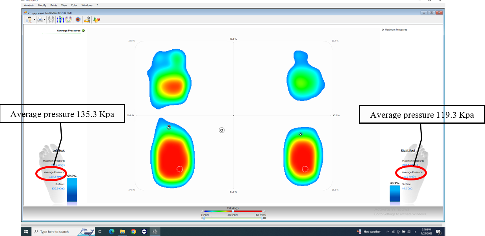Screen dimensions: 485x236
Task: Click the Left Foot heading
Action: tap(59, 150)
